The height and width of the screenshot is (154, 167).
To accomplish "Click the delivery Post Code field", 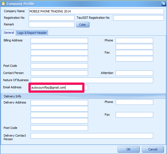I will (x=59, y=128).
